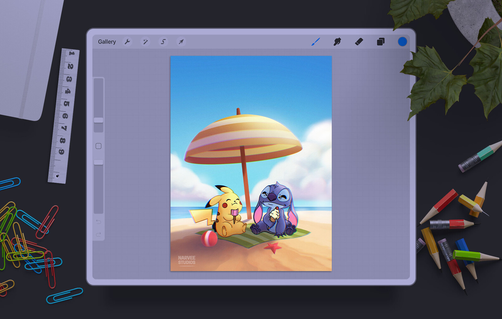Open the Layers panel
Image resolution: width=502 pixels, height=319 pixels.
(381, 41)
